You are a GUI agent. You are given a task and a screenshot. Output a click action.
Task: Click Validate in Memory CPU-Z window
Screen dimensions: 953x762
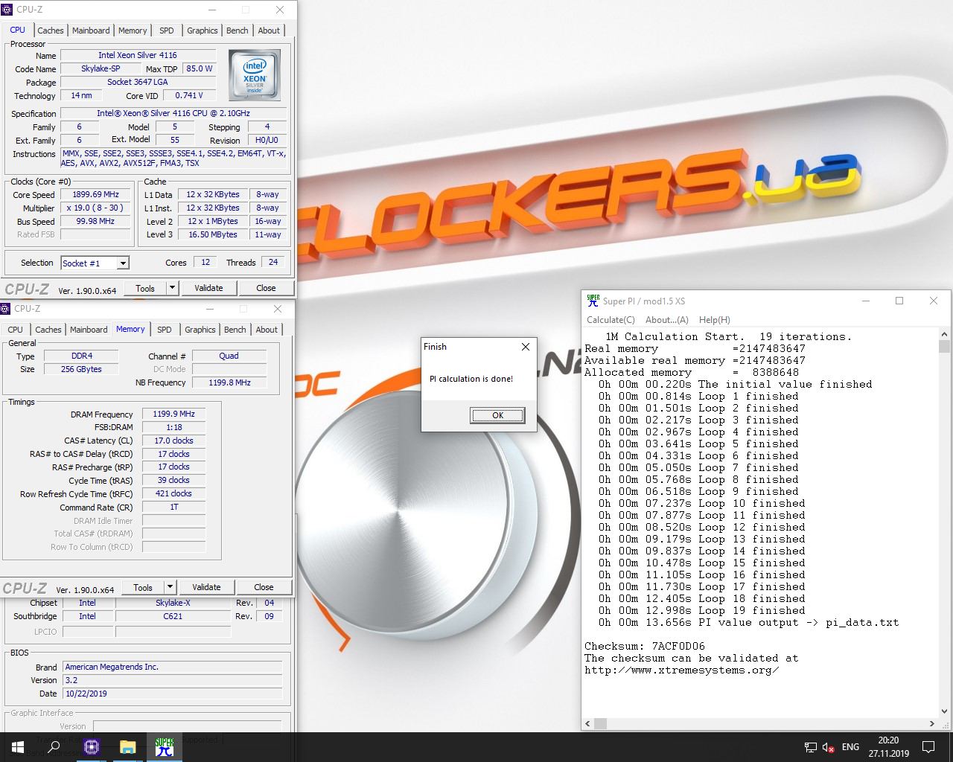point(206,587)
